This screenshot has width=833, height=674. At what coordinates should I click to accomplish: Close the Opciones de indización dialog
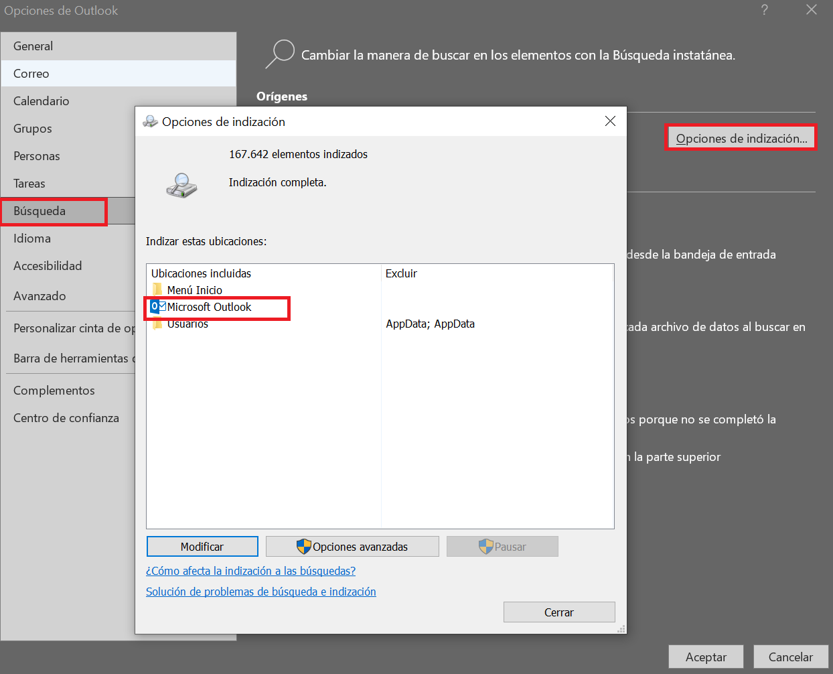click(x=610, y=121)
